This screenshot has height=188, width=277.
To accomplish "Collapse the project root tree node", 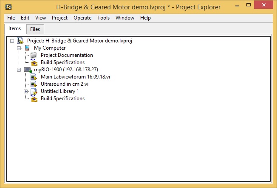I will point(12,41).
